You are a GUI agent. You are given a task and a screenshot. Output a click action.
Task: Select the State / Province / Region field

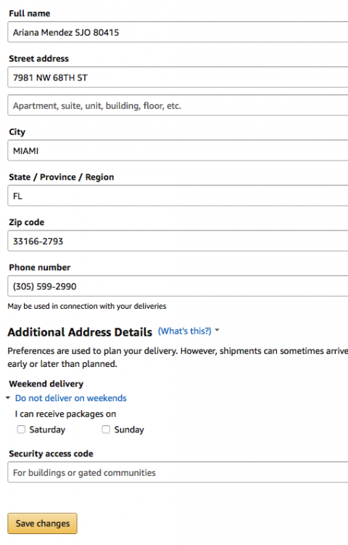tap(178, 195)
